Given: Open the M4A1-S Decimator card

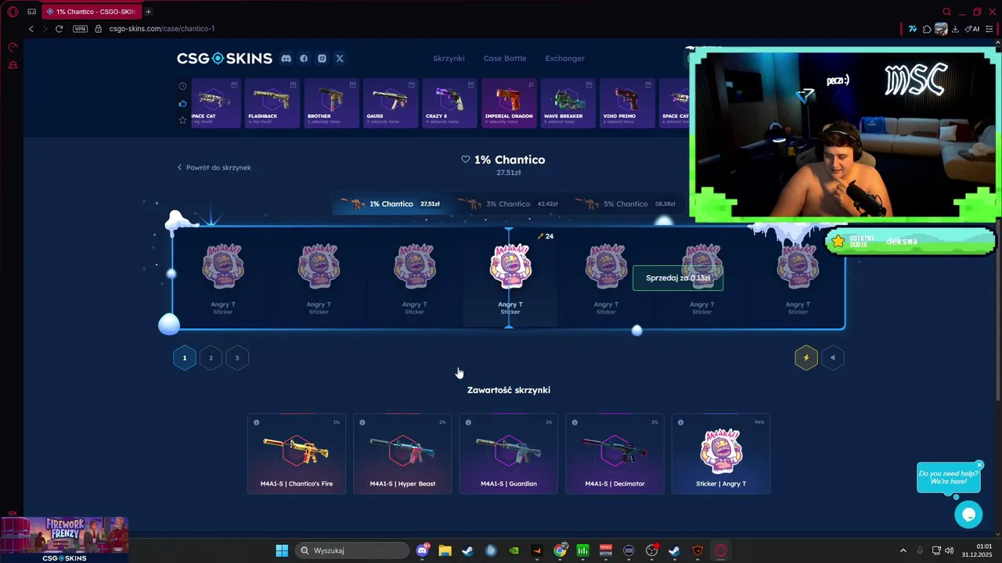Looking at the screenshot, I should pyautogui.click(x=615, y=454).
